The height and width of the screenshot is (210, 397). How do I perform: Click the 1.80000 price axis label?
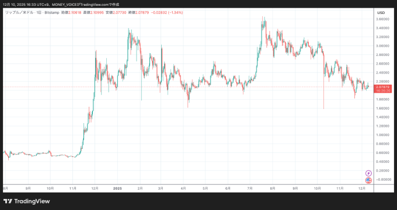click(x=382, y=99)
